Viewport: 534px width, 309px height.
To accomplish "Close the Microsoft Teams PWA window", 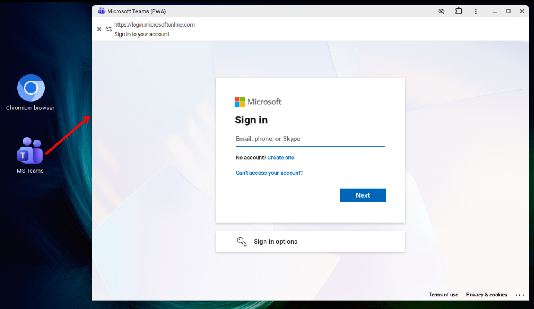I will 522,11.
